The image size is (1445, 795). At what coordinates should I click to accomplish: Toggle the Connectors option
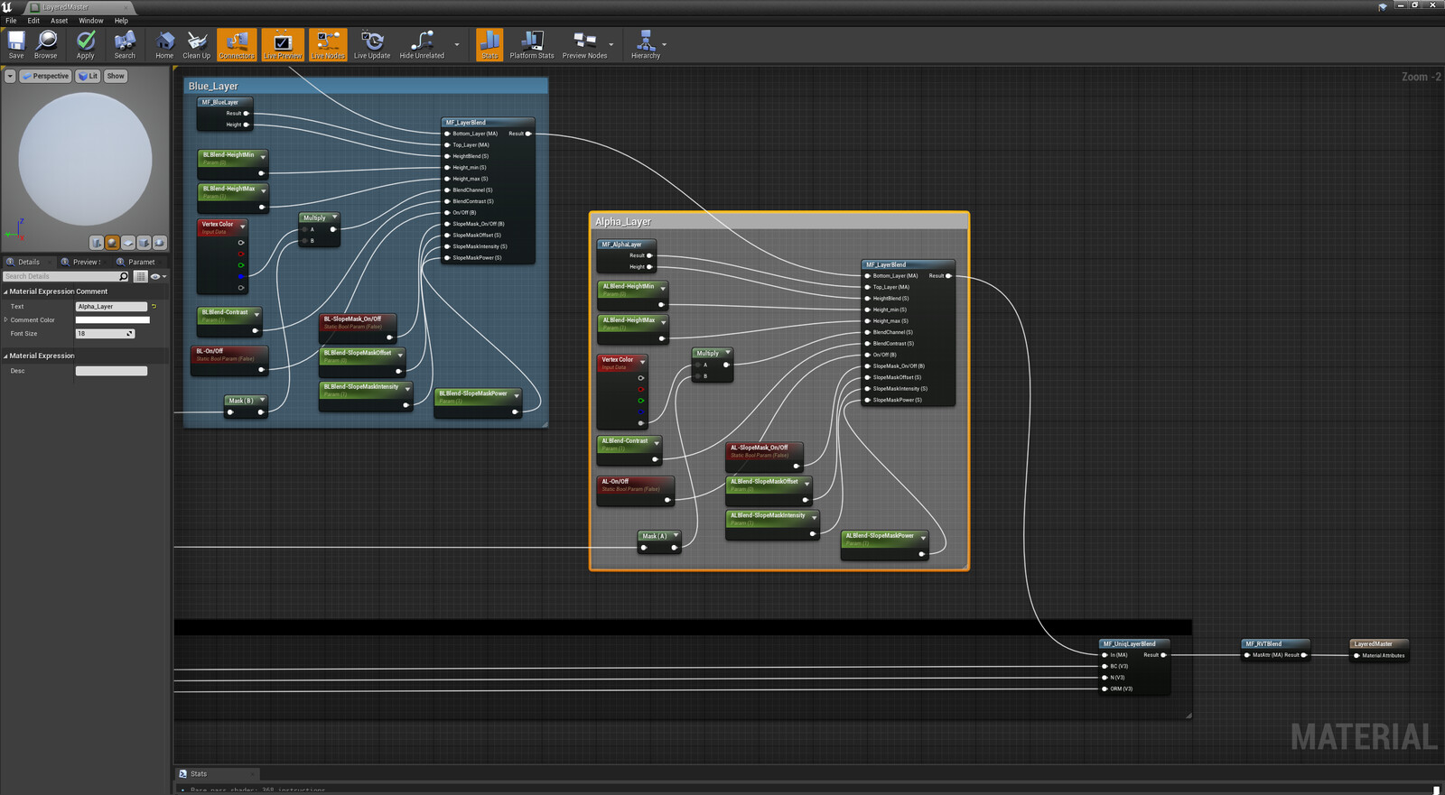pos(237,44)
